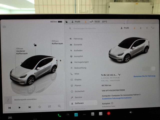The width and height of the screenshot is (160, 120).
Task: Open the white notes app icon in dock
Action: click(x=100, y=113)
